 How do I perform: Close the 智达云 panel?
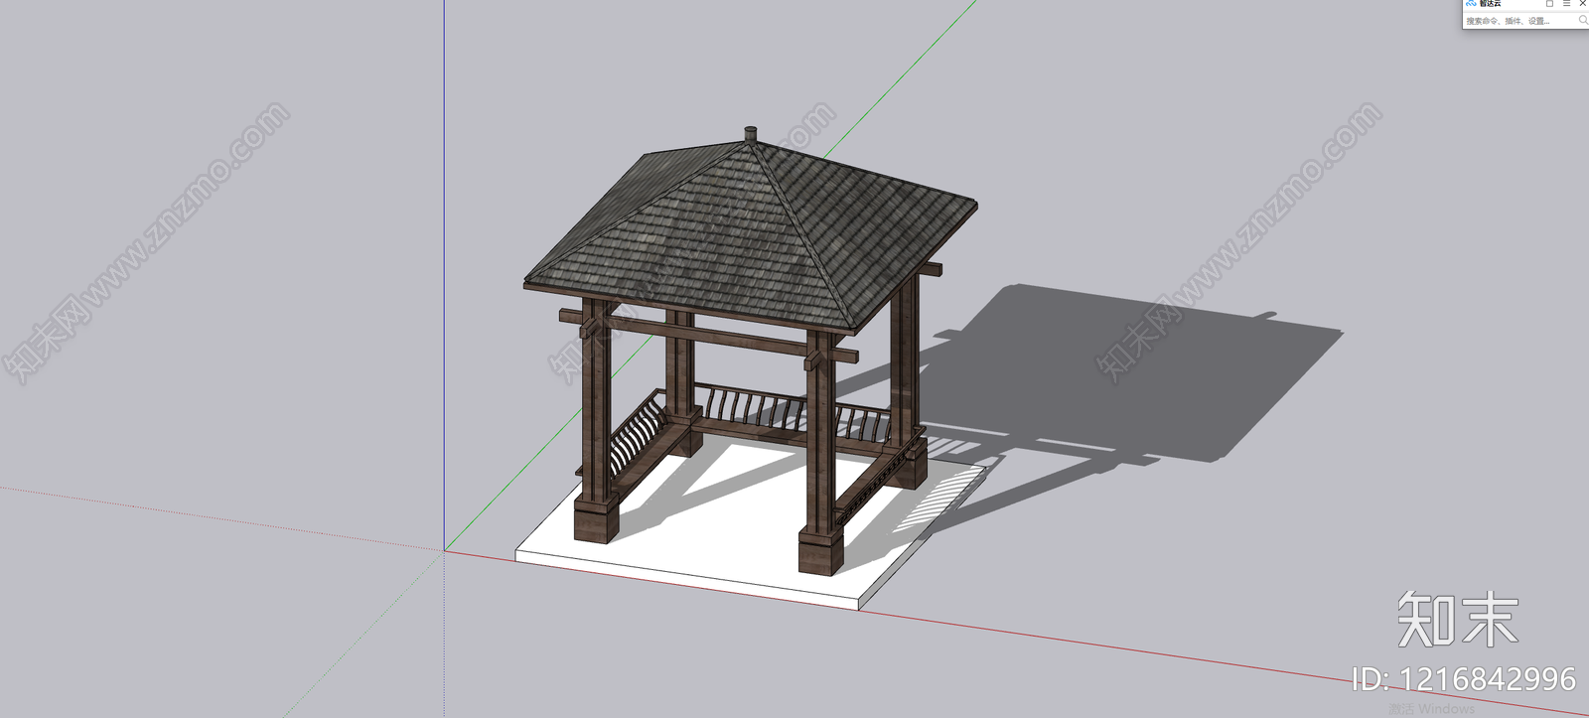tap(1582, 3)
